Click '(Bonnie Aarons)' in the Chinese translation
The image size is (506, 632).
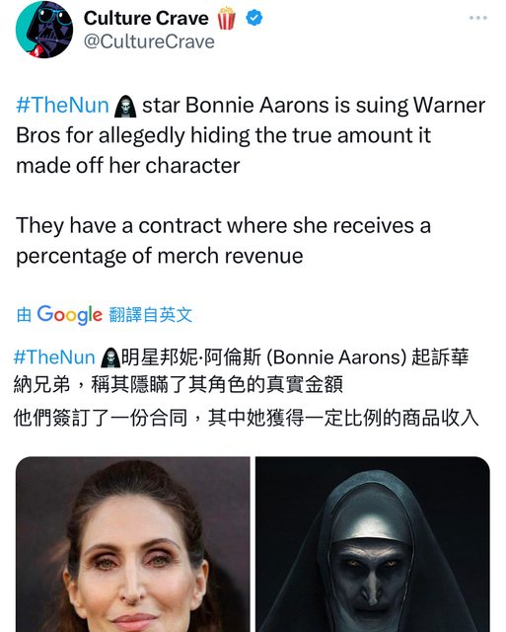336,357
